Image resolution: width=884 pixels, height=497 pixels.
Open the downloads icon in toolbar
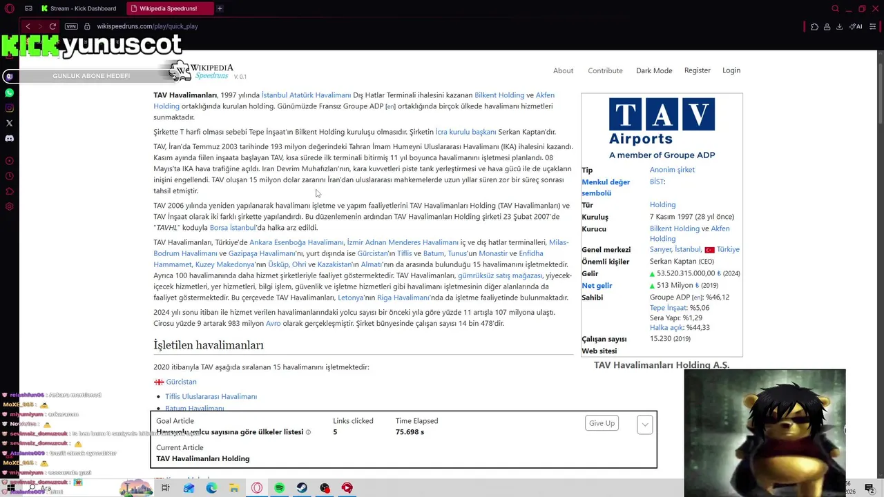point(839,26)
